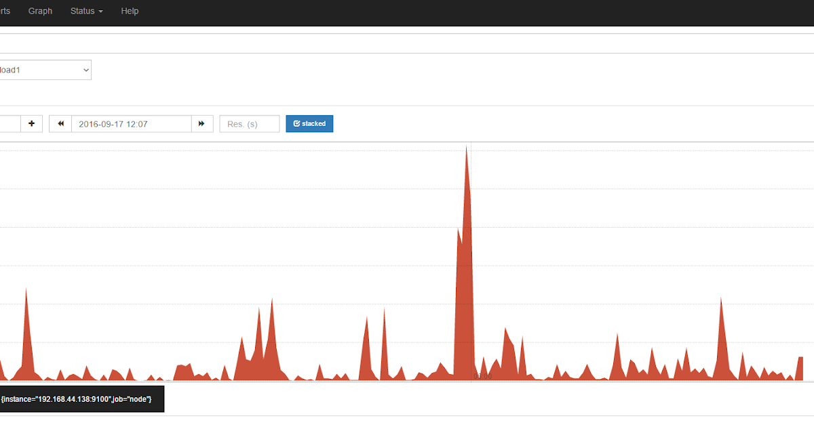Click the rewind double-arrow icon to go back

tap(60, 123)
